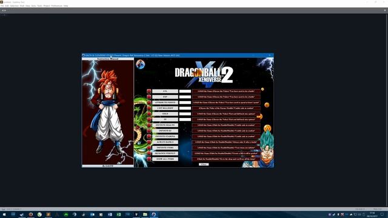Open Windows Start menu
Image resolution: width=388 pixels, height=218 pixels.
[4, 214]
